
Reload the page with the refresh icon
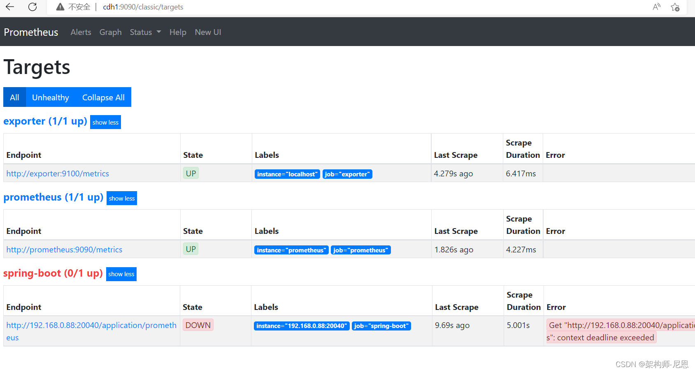33,7
